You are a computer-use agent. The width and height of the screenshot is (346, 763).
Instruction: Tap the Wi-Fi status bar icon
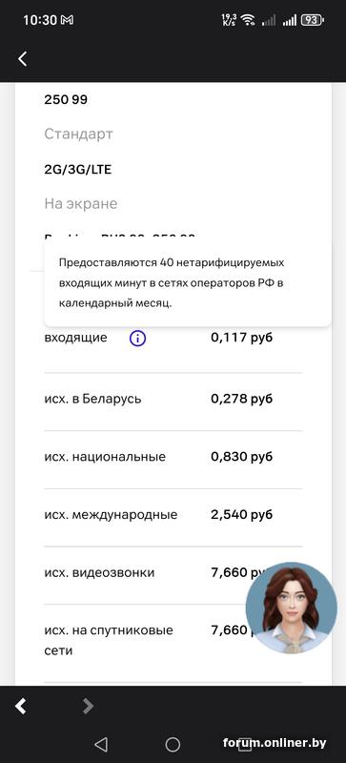[x=248, y=20]
